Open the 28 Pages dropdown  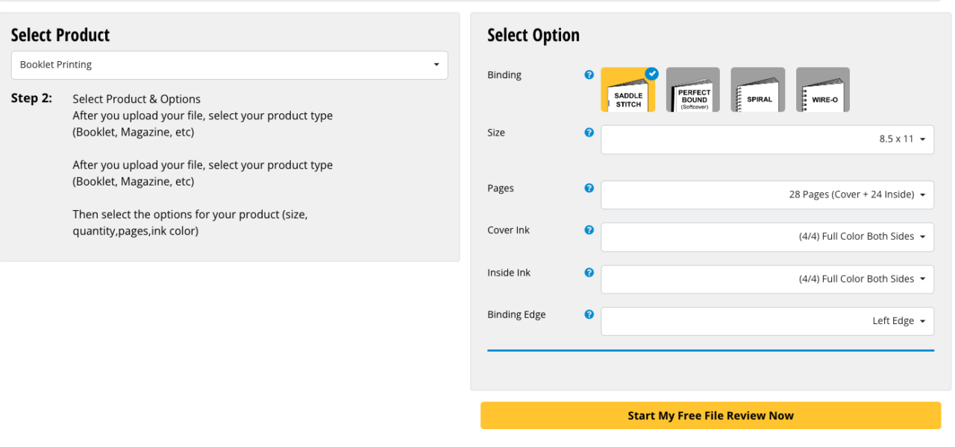point(767,194)
